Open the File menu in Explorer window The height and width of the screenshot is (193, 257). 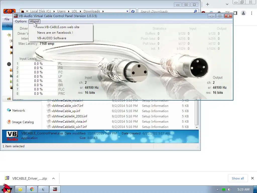(7, 19)
